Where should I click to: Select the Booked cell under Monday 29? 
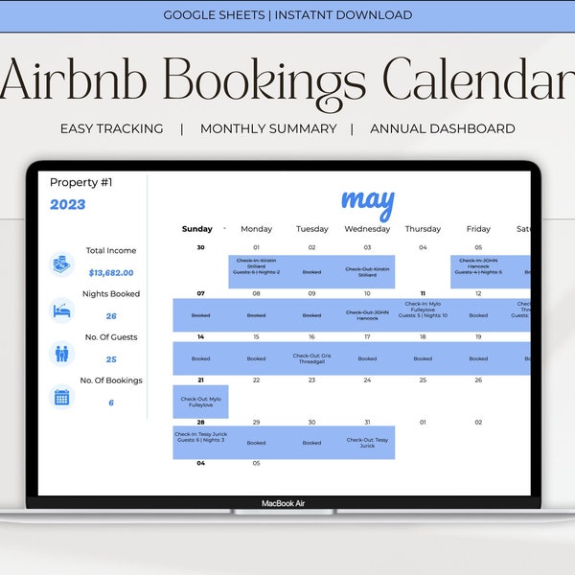click(x=256, y=443)
